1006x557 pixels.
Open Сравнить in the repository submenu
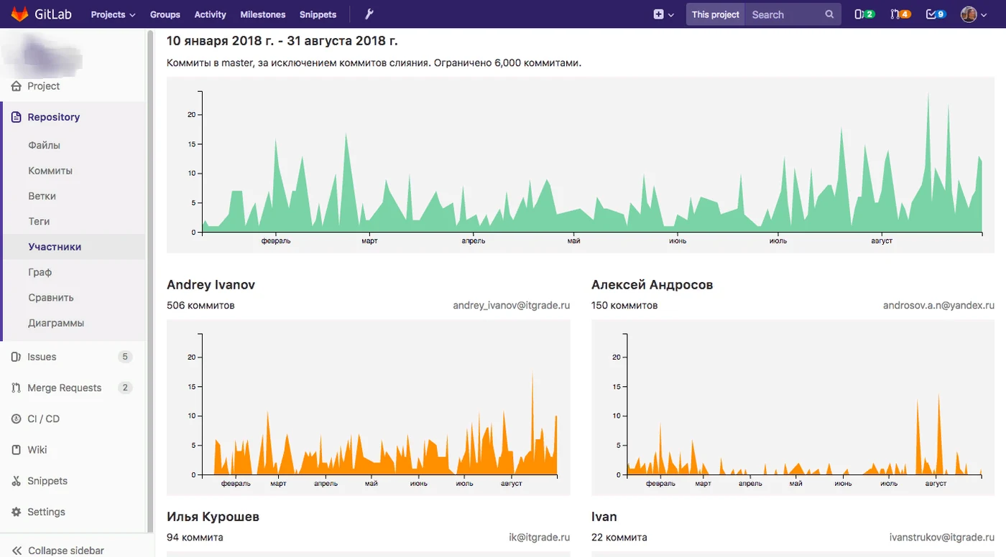click(x=51, y=297)
